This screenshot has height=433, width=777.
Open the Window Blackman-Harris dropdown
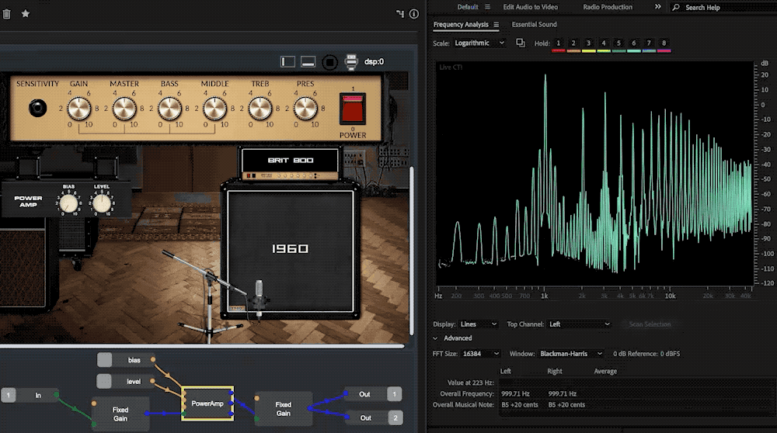pyautogui.click(x=571, y=354)
